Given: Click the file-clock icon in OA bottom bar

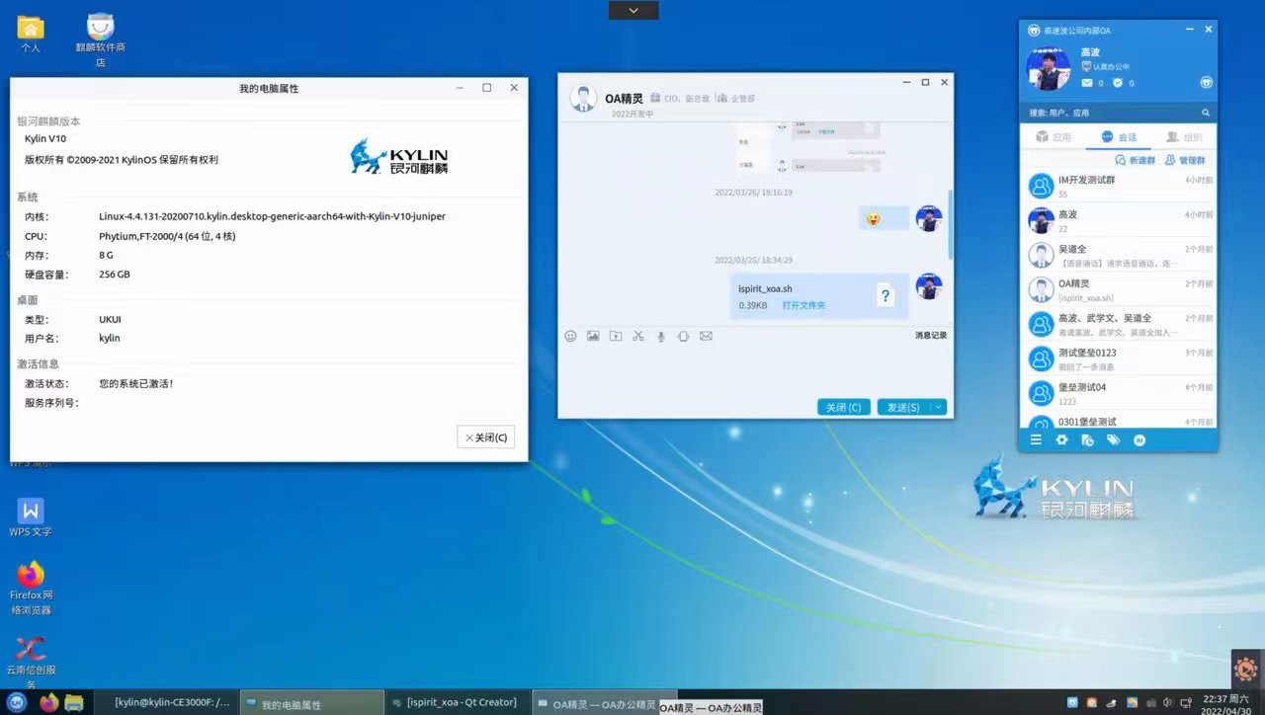Looking at the screenshot, I should (1087, 439).
